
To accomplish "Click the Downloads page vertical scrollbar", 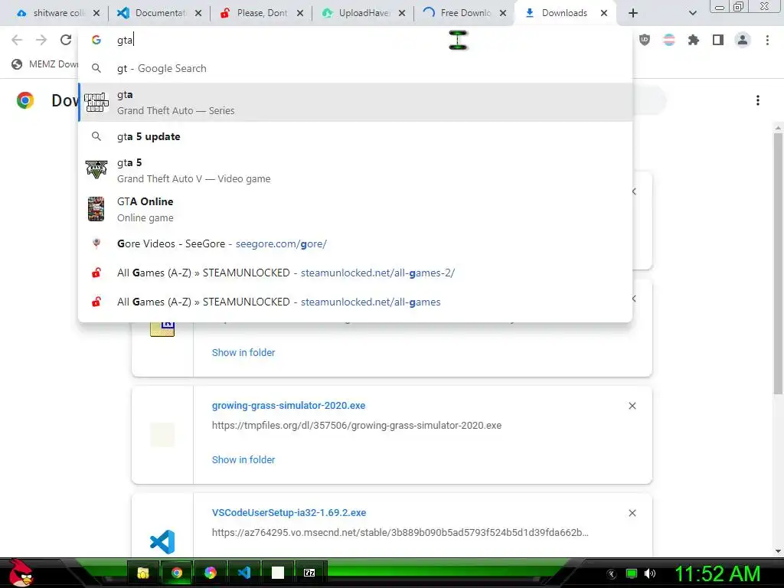I will coord(778,263).
